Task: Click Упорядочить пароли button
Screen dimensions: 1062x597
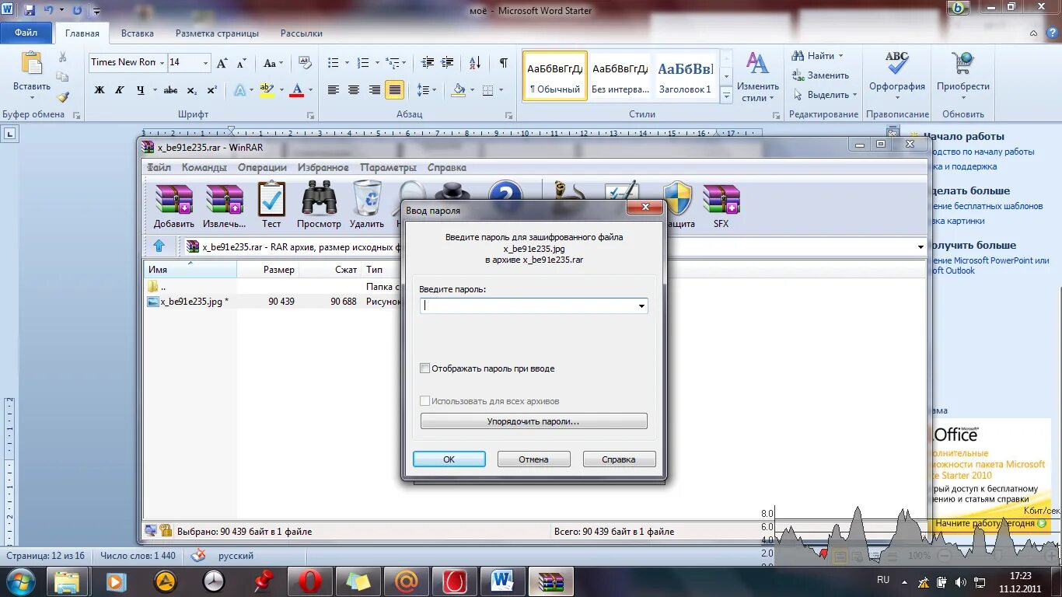Action: 533,421
